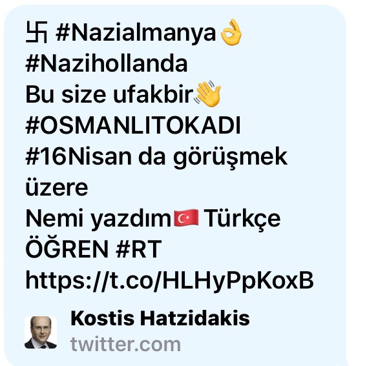Click the twitter.com domain label
This screenshot has height=366, width=367.
[125, 344]
